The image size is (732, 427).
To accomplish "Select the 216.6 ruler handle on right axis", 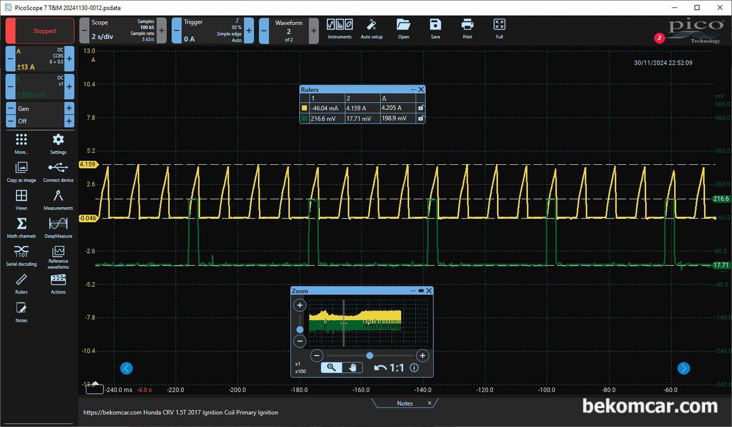I will click(721, 199).
